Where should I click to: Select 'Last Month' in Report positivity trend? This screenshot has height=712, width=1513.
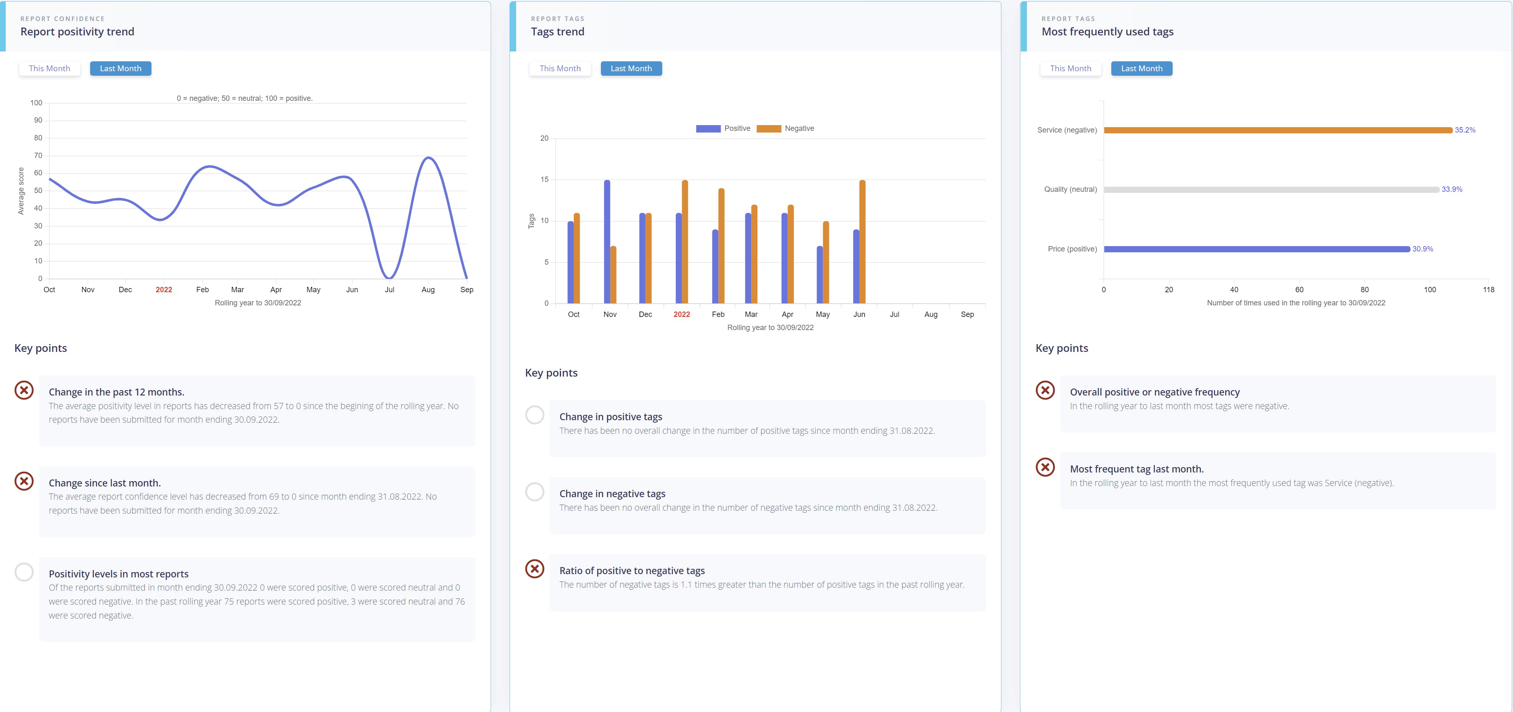point(121,69)
